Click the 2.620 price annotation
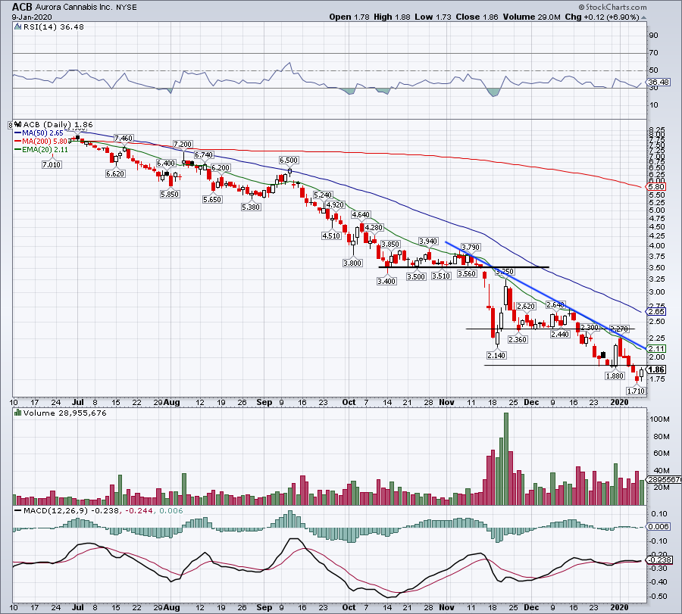 click(526, 307)
